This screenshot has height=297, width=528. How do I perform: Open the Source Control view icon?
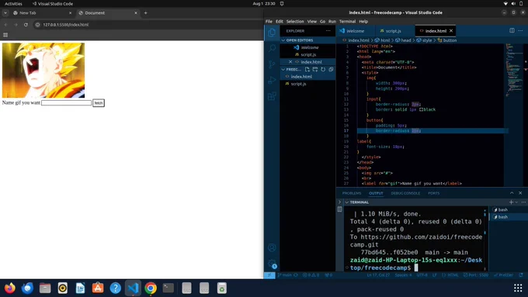[x=272, y=64]
